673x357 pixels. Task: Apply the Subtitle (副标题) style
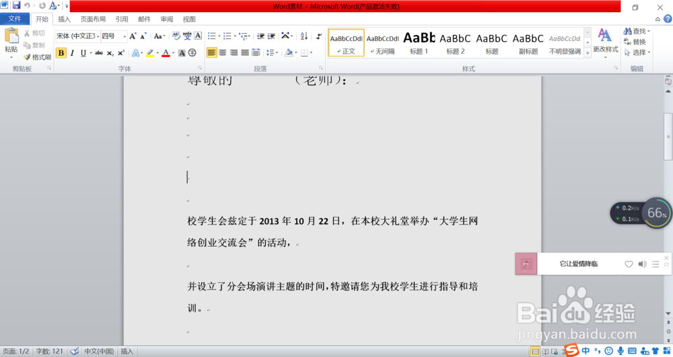click(x=528, y=43)
